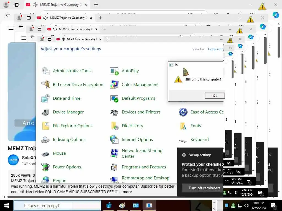Click taskbar network icon
282x211 pixels.
coord(240,206)
